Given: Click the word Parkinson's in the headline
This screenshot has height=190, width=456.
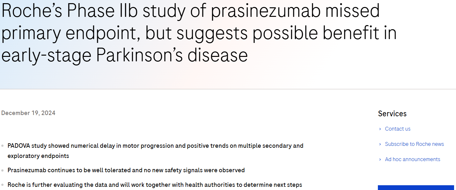Looking at the screenshot, I should click(139, 55).
